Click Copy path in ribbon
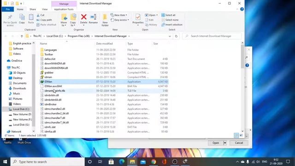This screenshot has height=166, width=295. 44,20
